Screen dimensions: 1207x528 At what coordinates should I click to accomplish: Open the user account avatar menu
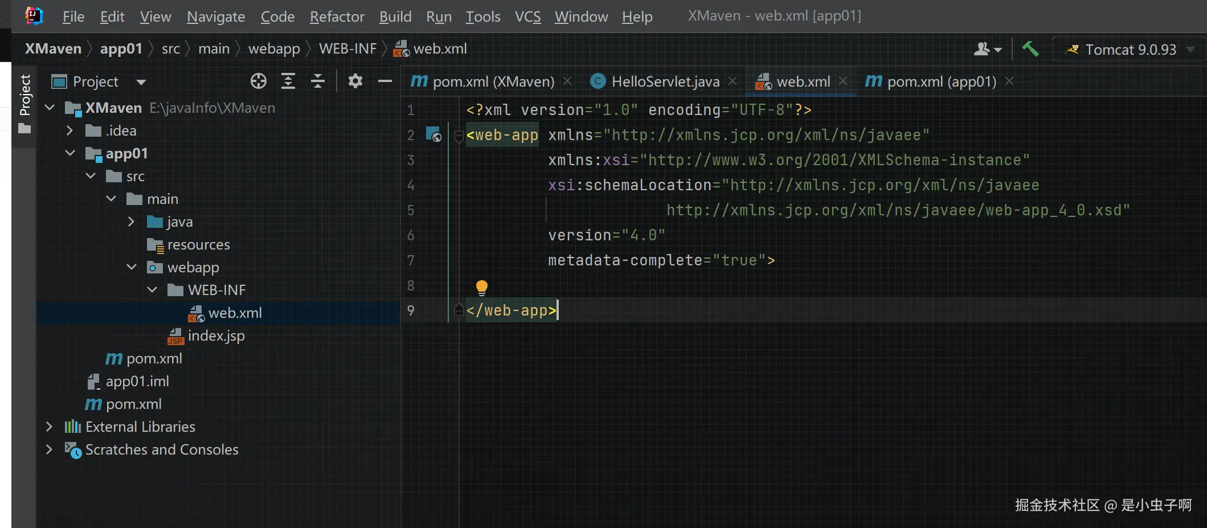[x=988, y=50]
